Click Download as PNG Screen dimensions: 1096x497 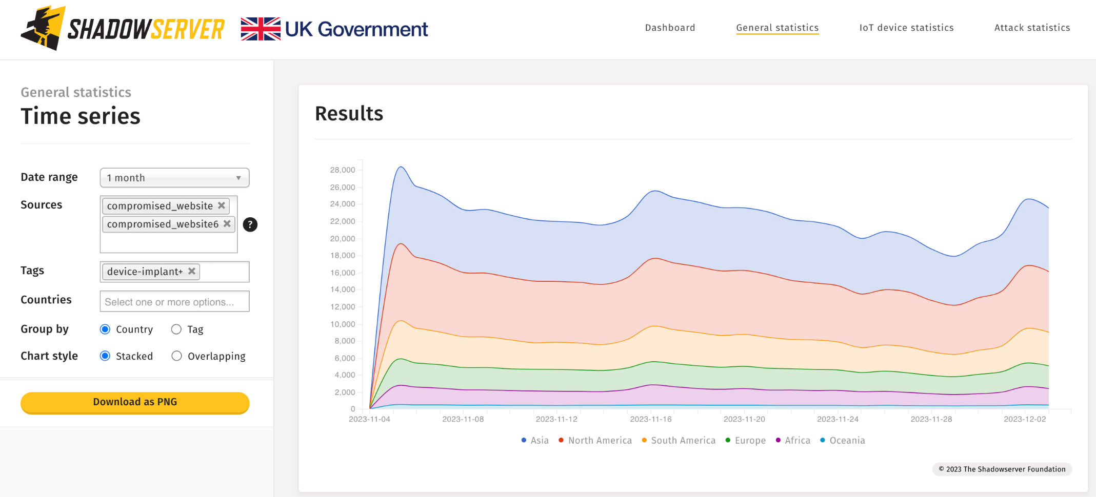click(x=134, y=402)
